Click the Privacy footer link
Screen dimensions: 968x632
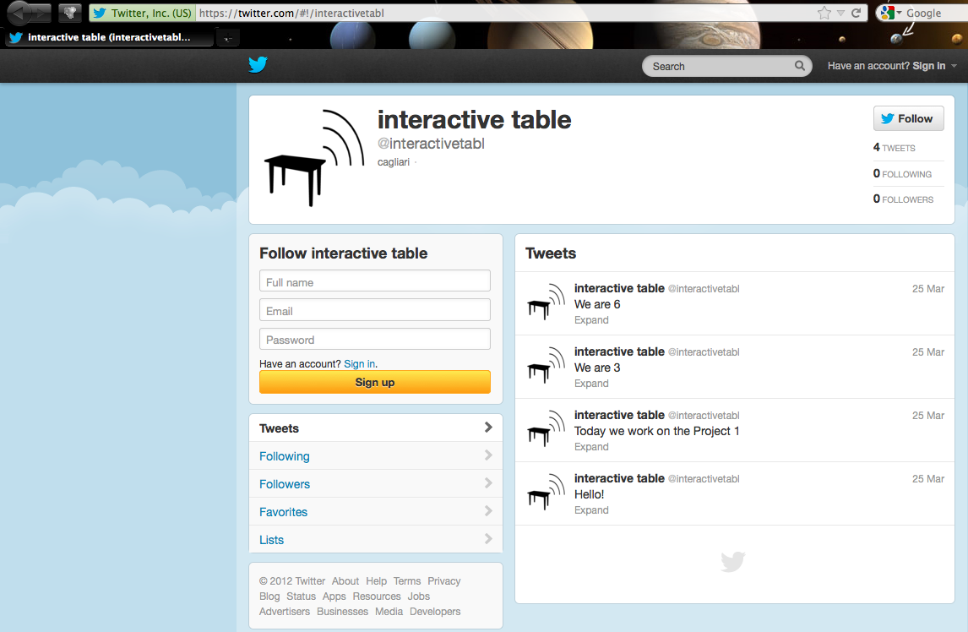pos(443,580)
